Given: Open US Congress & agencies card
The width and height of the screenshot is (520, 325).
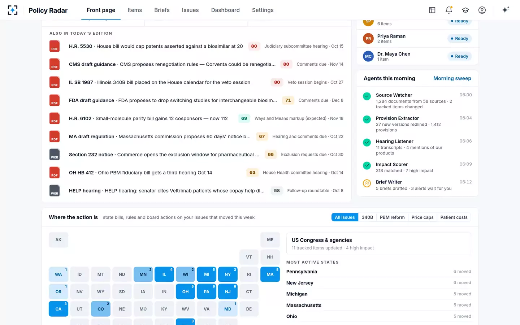Looking at the screenshot, I should click(378, 243).
